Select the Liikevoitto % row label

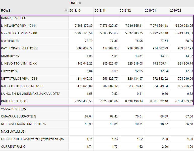click(9, 71)
